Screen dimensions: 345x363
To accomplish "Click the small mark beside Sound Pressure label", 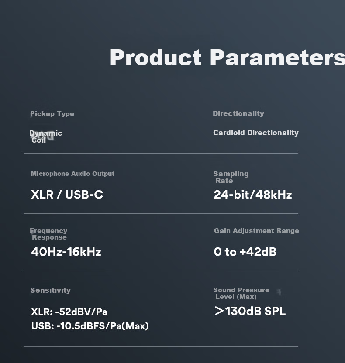I will pos(279,292).
